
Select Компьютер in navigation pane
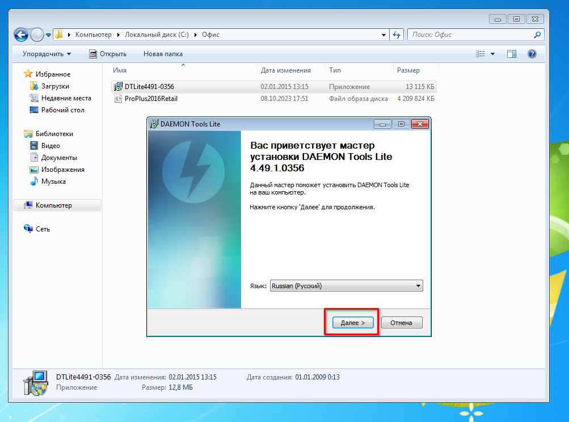(x=53, y=205)
